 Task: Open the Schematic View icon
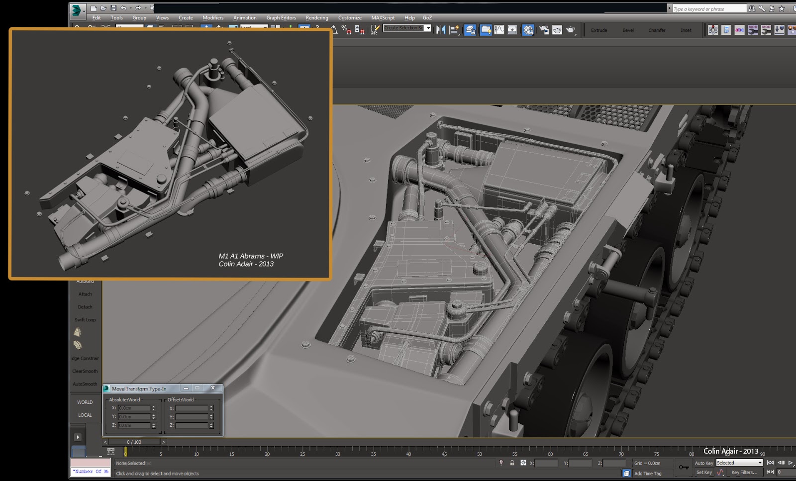[x=512, y=30]
